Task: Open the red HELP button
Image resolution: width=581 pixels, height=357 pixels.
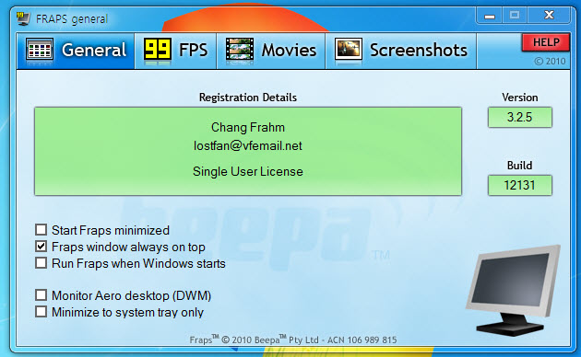Action: 546,42
